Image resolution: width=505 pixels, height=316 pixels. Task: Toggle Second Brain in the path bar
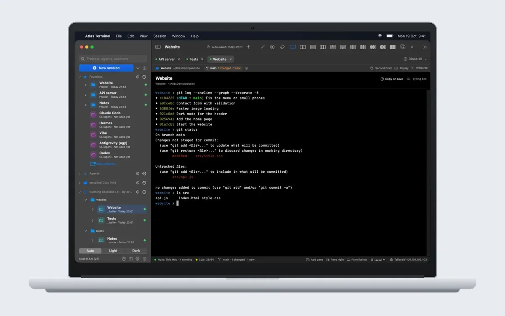381,68
